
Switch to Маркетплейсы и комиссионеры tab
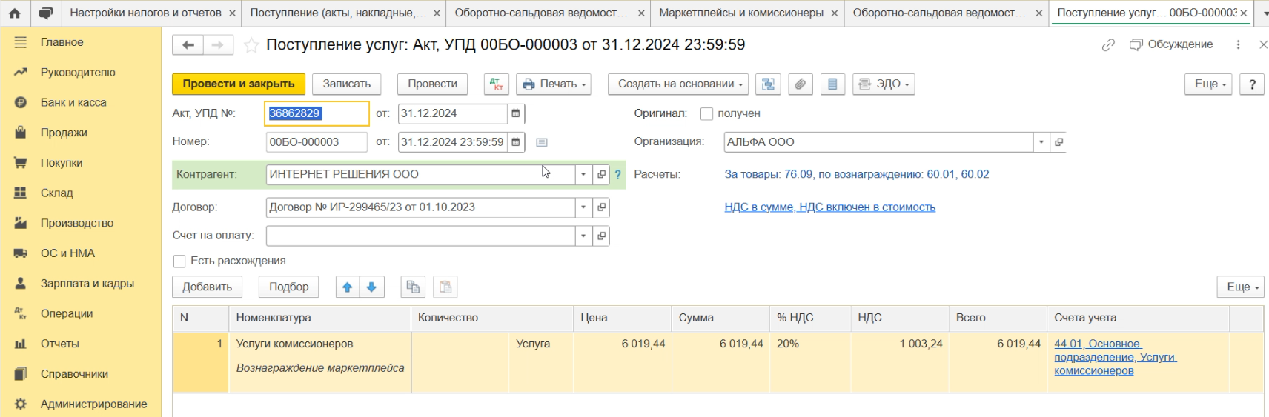[x=740, y=13]
